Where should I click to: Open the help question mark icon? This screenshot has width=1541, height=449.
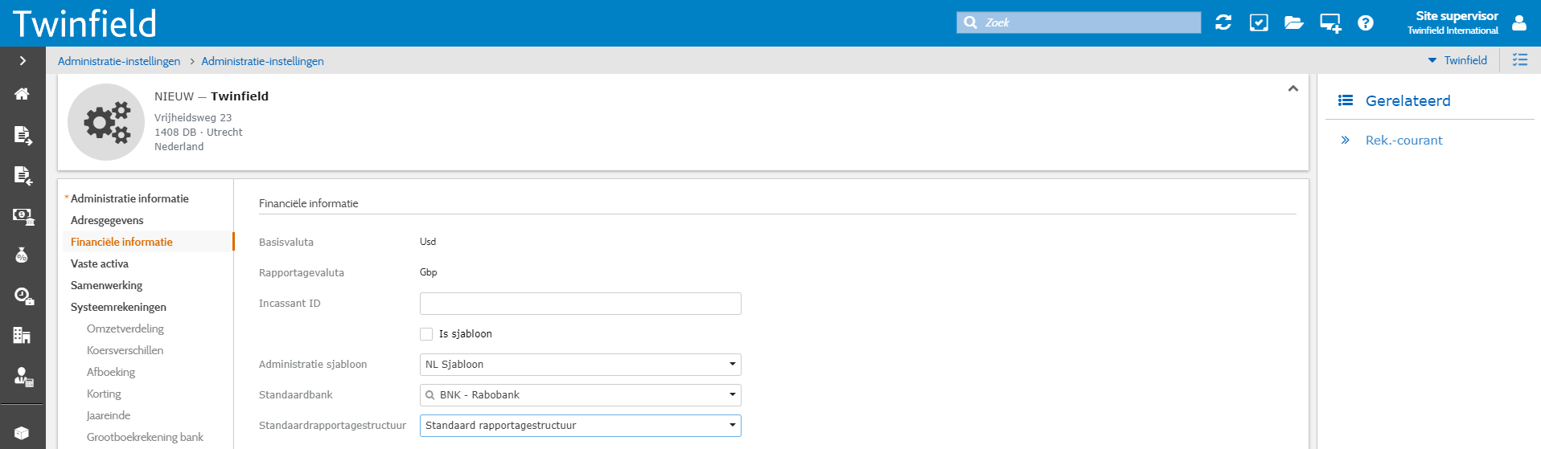click(x=1366, y=22)
